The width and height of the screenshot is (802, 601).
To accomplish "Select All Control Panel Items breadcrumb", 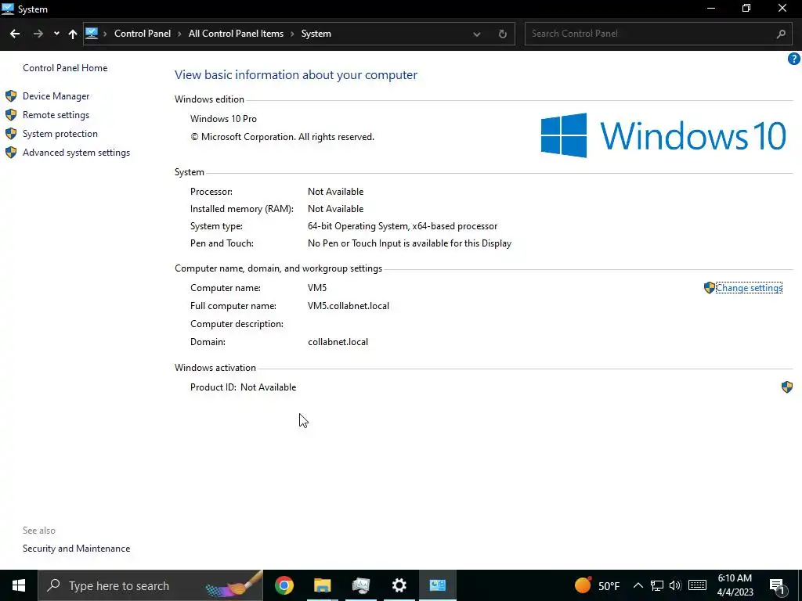I will tap(236, 34).
